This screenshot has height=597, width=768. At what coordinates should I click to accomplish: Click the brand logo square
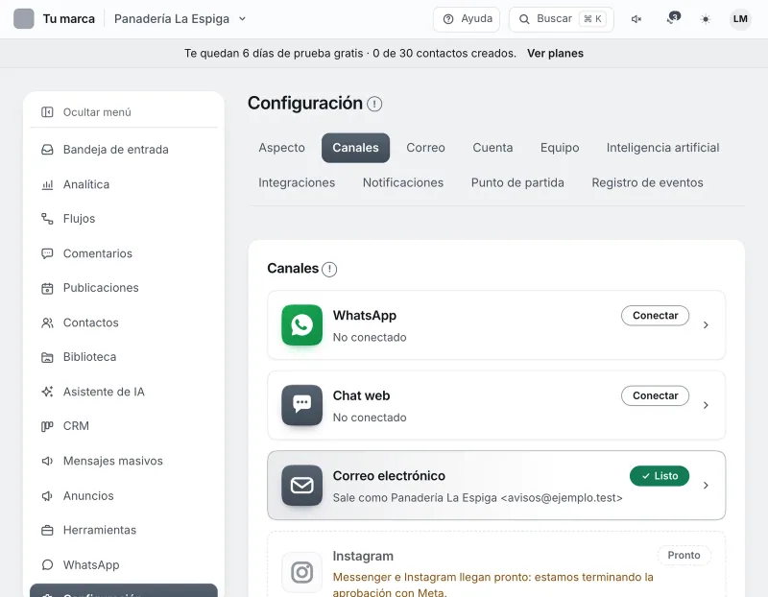[23, 19]
